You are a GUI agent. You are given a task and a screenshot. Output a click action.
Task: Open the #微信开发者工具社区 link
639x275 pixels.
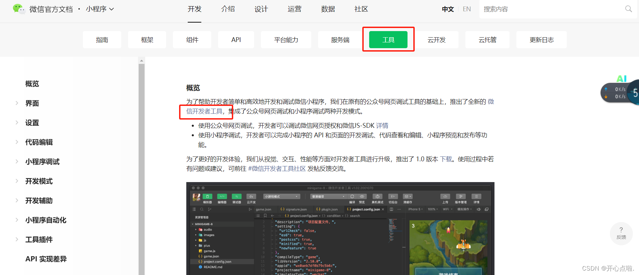point(277,169)
